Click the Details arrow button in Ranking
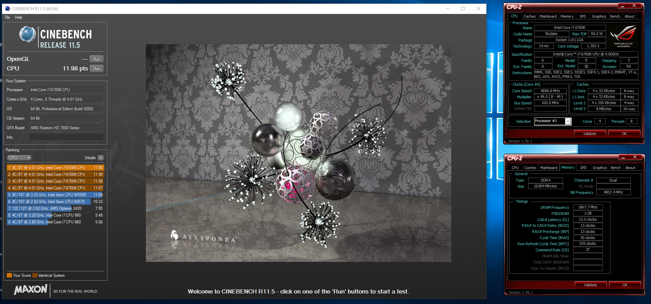 (101, 158)
